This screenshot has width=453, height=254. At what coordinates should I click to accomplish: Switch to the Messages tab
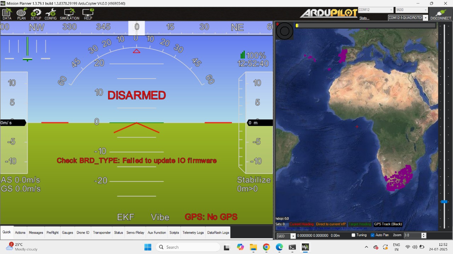coord(36,232)
